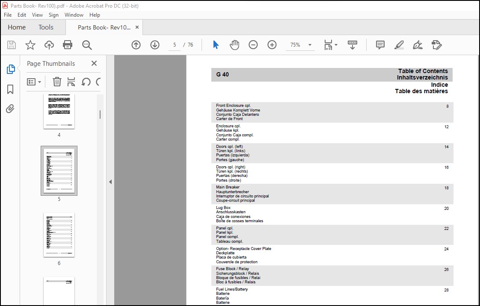This screenshot has width=480, height=306.
Task: Close the Parts Book document tab
Action: coord(137,27)
